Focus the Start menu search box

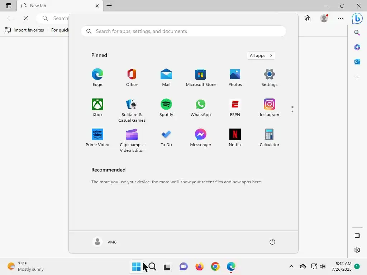coord(183,32)
